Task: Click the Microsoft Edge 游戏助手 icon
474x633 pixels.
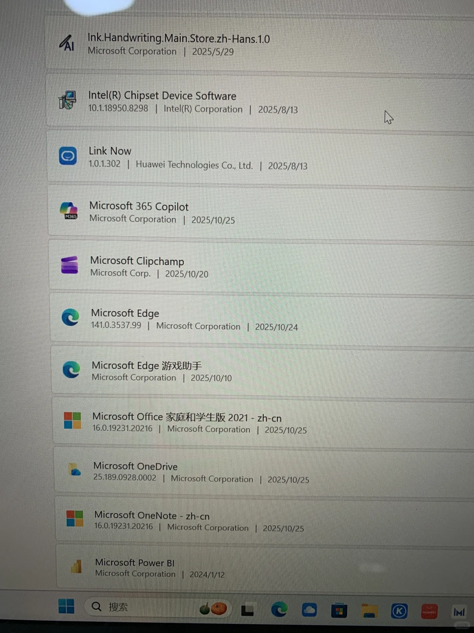Action: click(71, 370)
